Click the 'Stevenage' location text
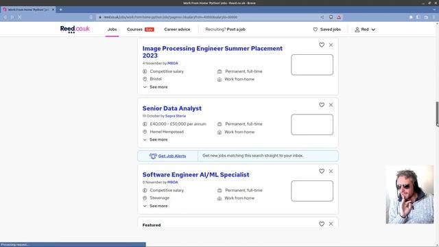The image size is (439, 247). coord(160,198)
